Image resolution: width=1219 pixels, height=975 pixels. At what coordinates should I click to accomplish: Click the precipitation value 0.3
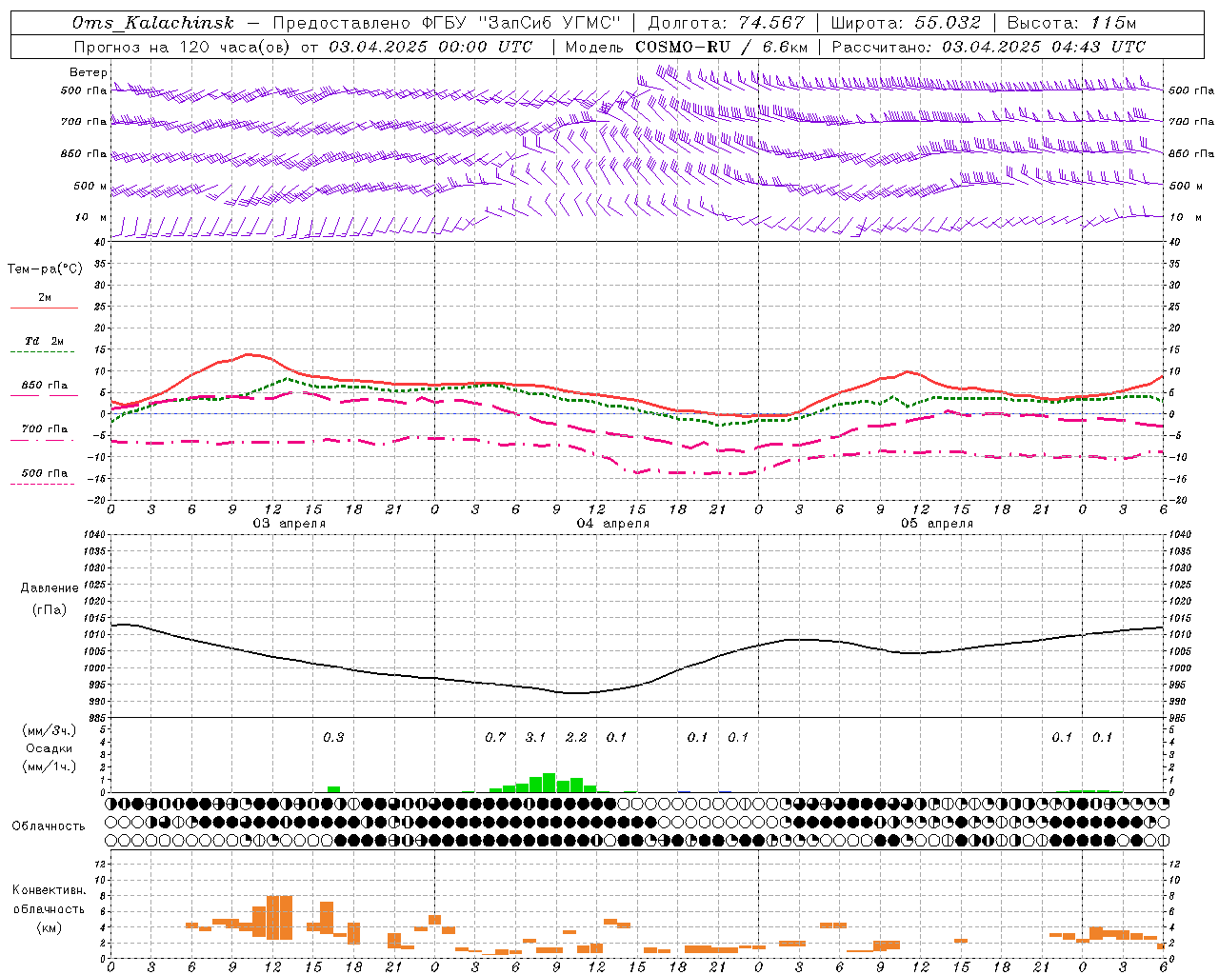pyautogui.click(x=333, y=738)
